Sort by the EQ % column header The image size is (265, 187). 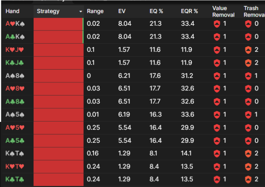[156, 11]
